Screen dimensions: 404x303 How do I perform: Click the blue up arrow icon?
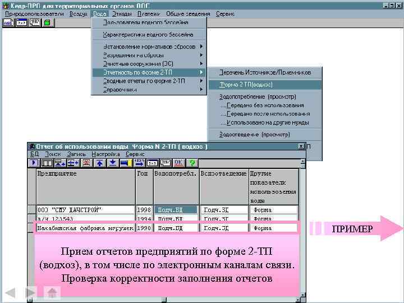point(100,163)
